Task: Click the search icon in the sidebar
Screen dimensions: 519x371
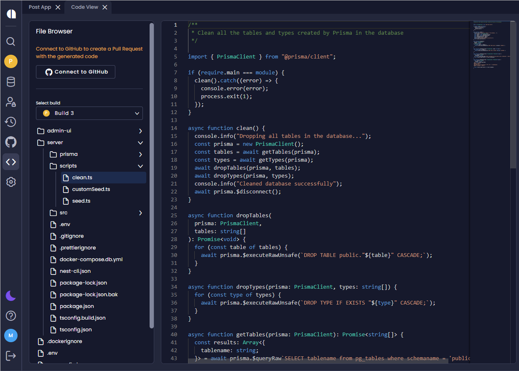Action: tap(11, 41)
